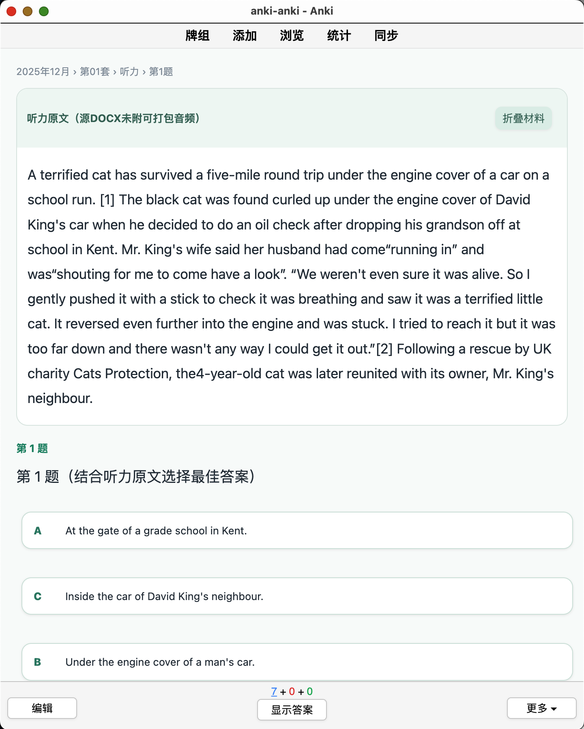Click the 编辑 edit button
The image size is (584, 729).
(42, 708)
